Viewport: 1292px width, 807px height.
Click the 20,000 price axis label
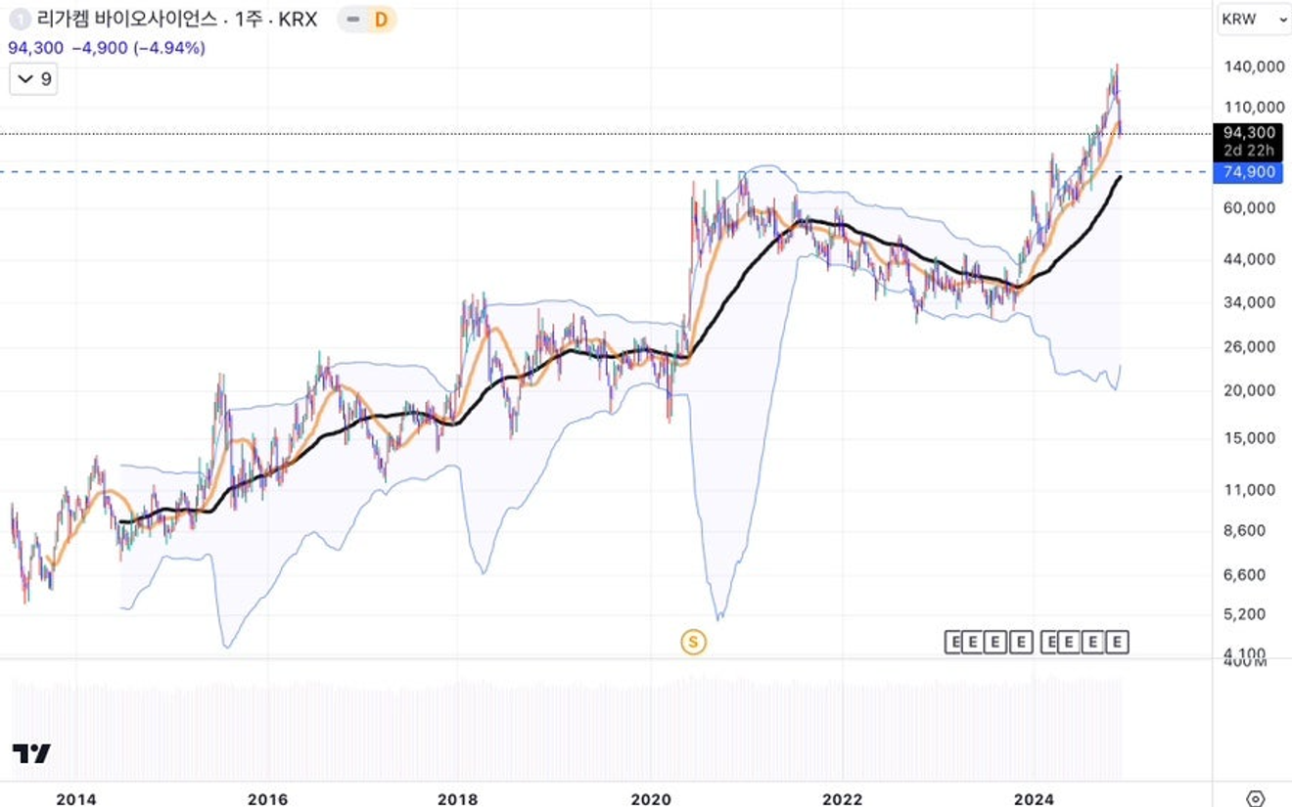point(1249,390)
